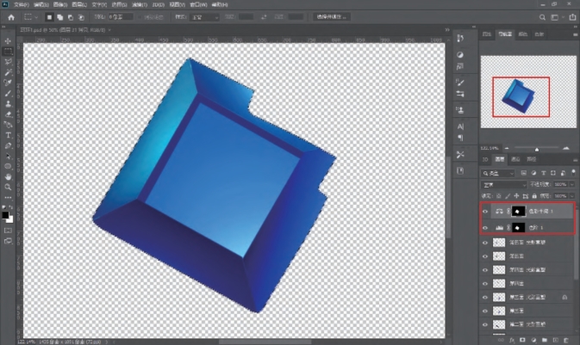Open the Edit Toolbar three-dots button
The image size is (580, 345).
pos(8,198)
